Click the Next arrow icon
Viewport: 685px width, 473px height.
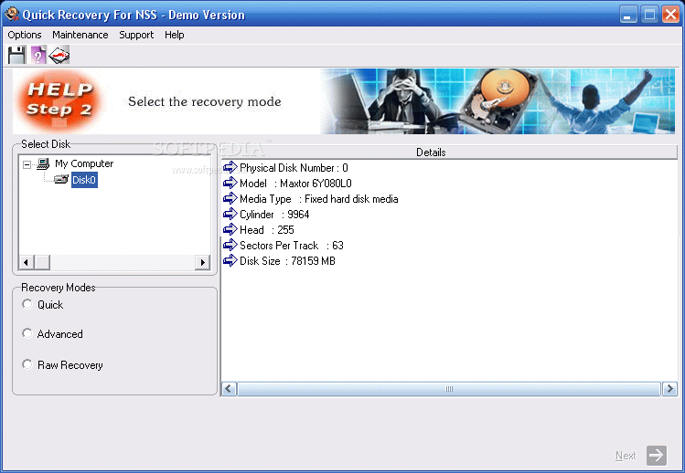[x=657, y=456]
